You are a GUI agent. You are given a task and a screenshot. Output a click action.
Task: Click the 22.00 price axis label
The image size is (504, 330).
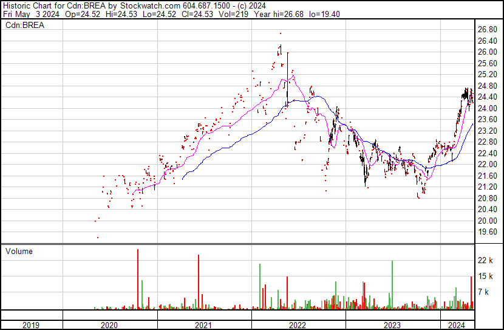tap(488, 165)
